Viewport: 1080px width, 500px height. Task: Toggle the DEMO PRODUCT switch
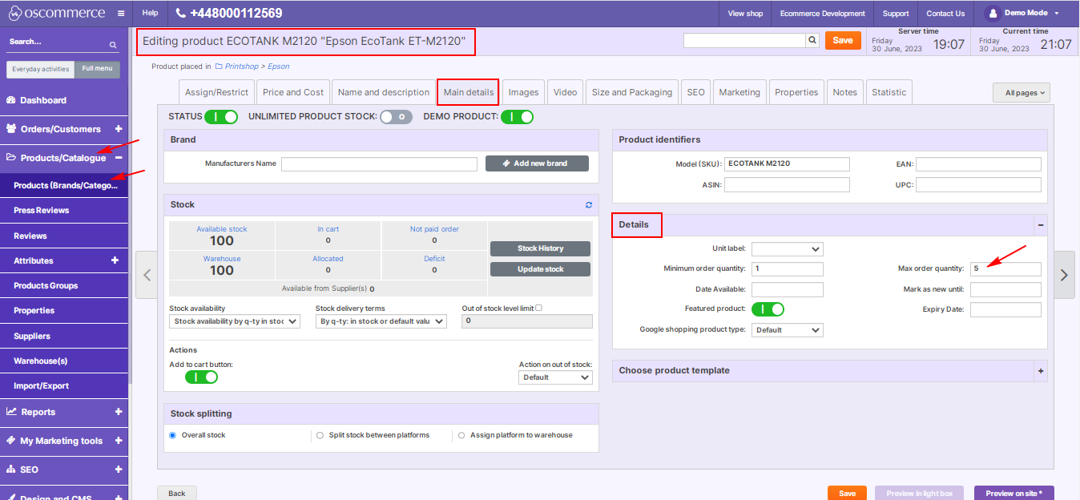[x=517, y=117]
